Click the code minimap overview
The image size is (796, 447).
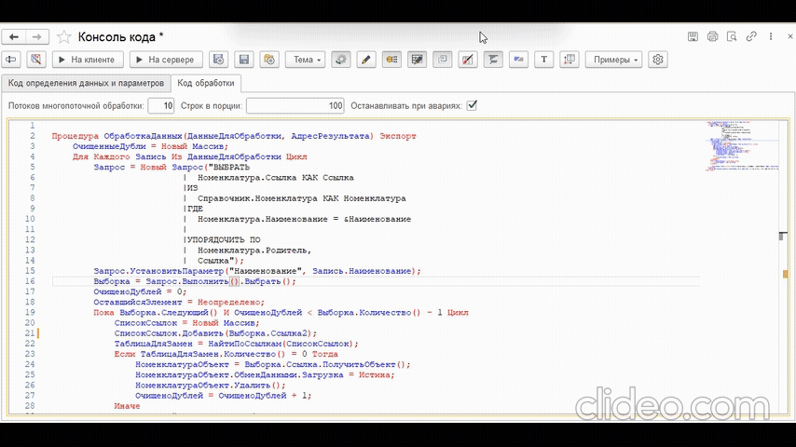742,146
